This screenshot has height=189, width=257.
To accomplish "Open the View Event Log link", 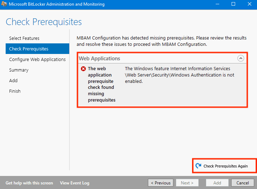I will (74, 183).
